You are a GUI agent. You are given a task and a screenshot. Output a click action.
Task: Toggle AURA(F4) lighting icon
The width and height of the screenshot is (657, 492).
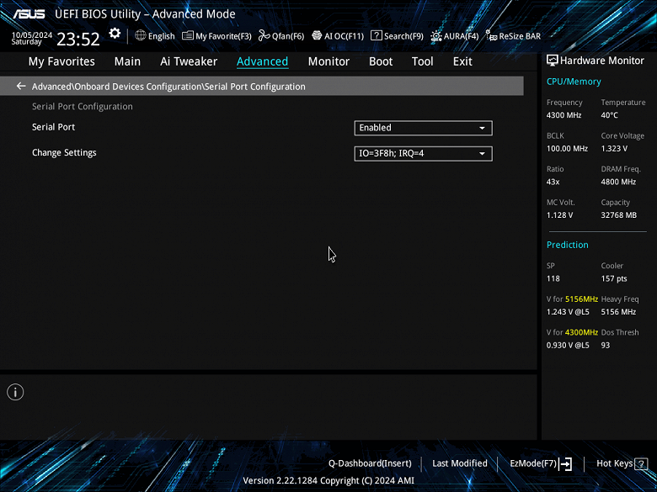436,36
